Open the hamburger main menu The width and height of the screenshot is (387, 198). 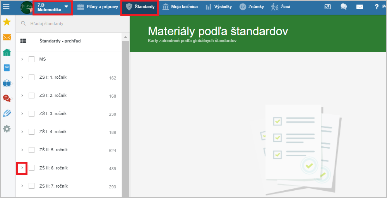click(6, 7)
